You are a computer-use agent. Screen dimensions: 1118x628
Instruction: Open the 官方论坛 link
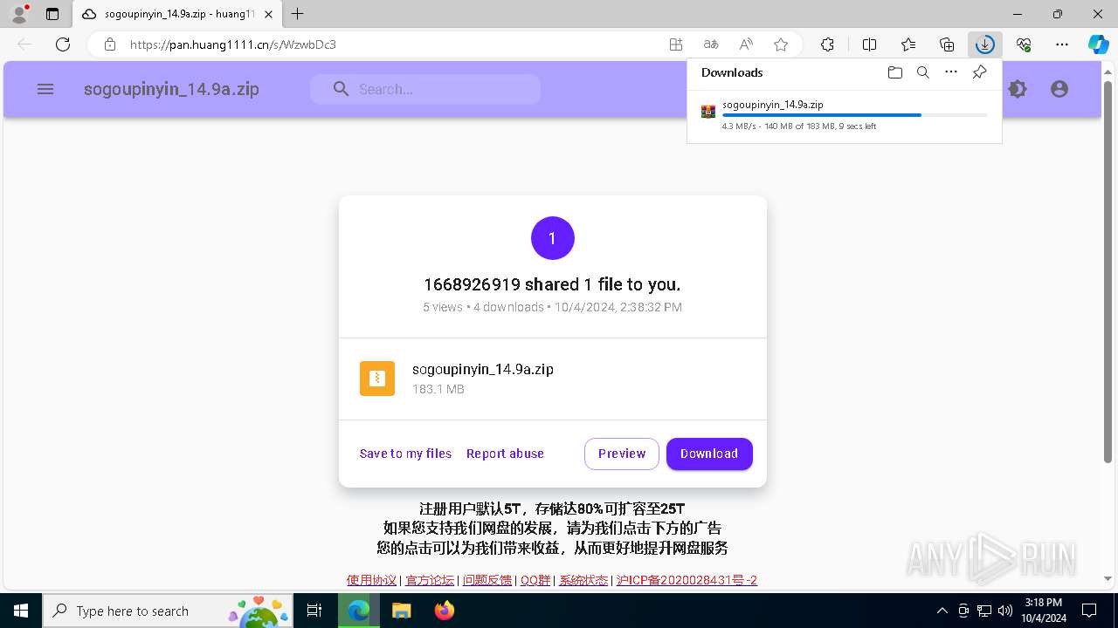[x=430, y=580]
